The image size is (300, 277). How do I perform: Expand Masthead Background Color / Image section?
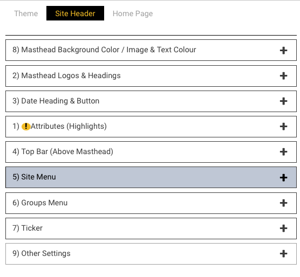[x=151, y=50]
